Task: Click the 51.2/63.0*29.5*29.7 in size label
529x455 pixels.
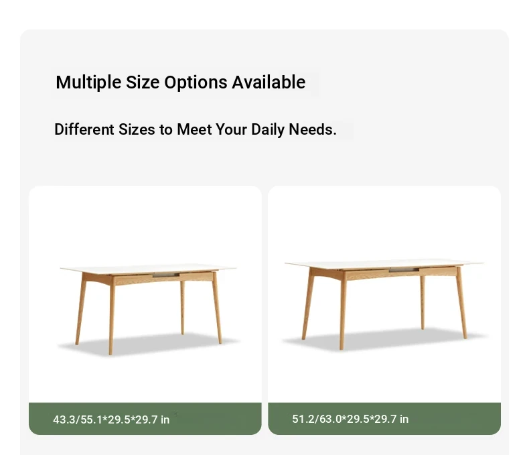Action: (350, 419)
